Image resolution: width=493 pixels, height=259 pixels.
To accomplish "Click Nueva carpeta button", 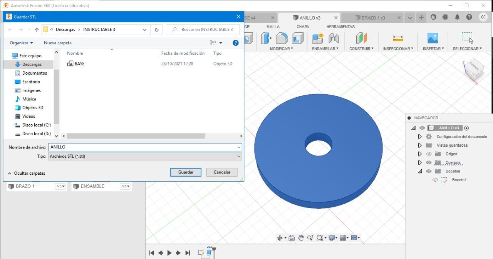I will [57, 43].
